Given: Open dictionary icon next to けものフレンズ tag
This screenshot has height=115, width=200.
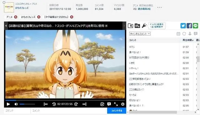Looking at the screenshot, I should pos(39,17).
